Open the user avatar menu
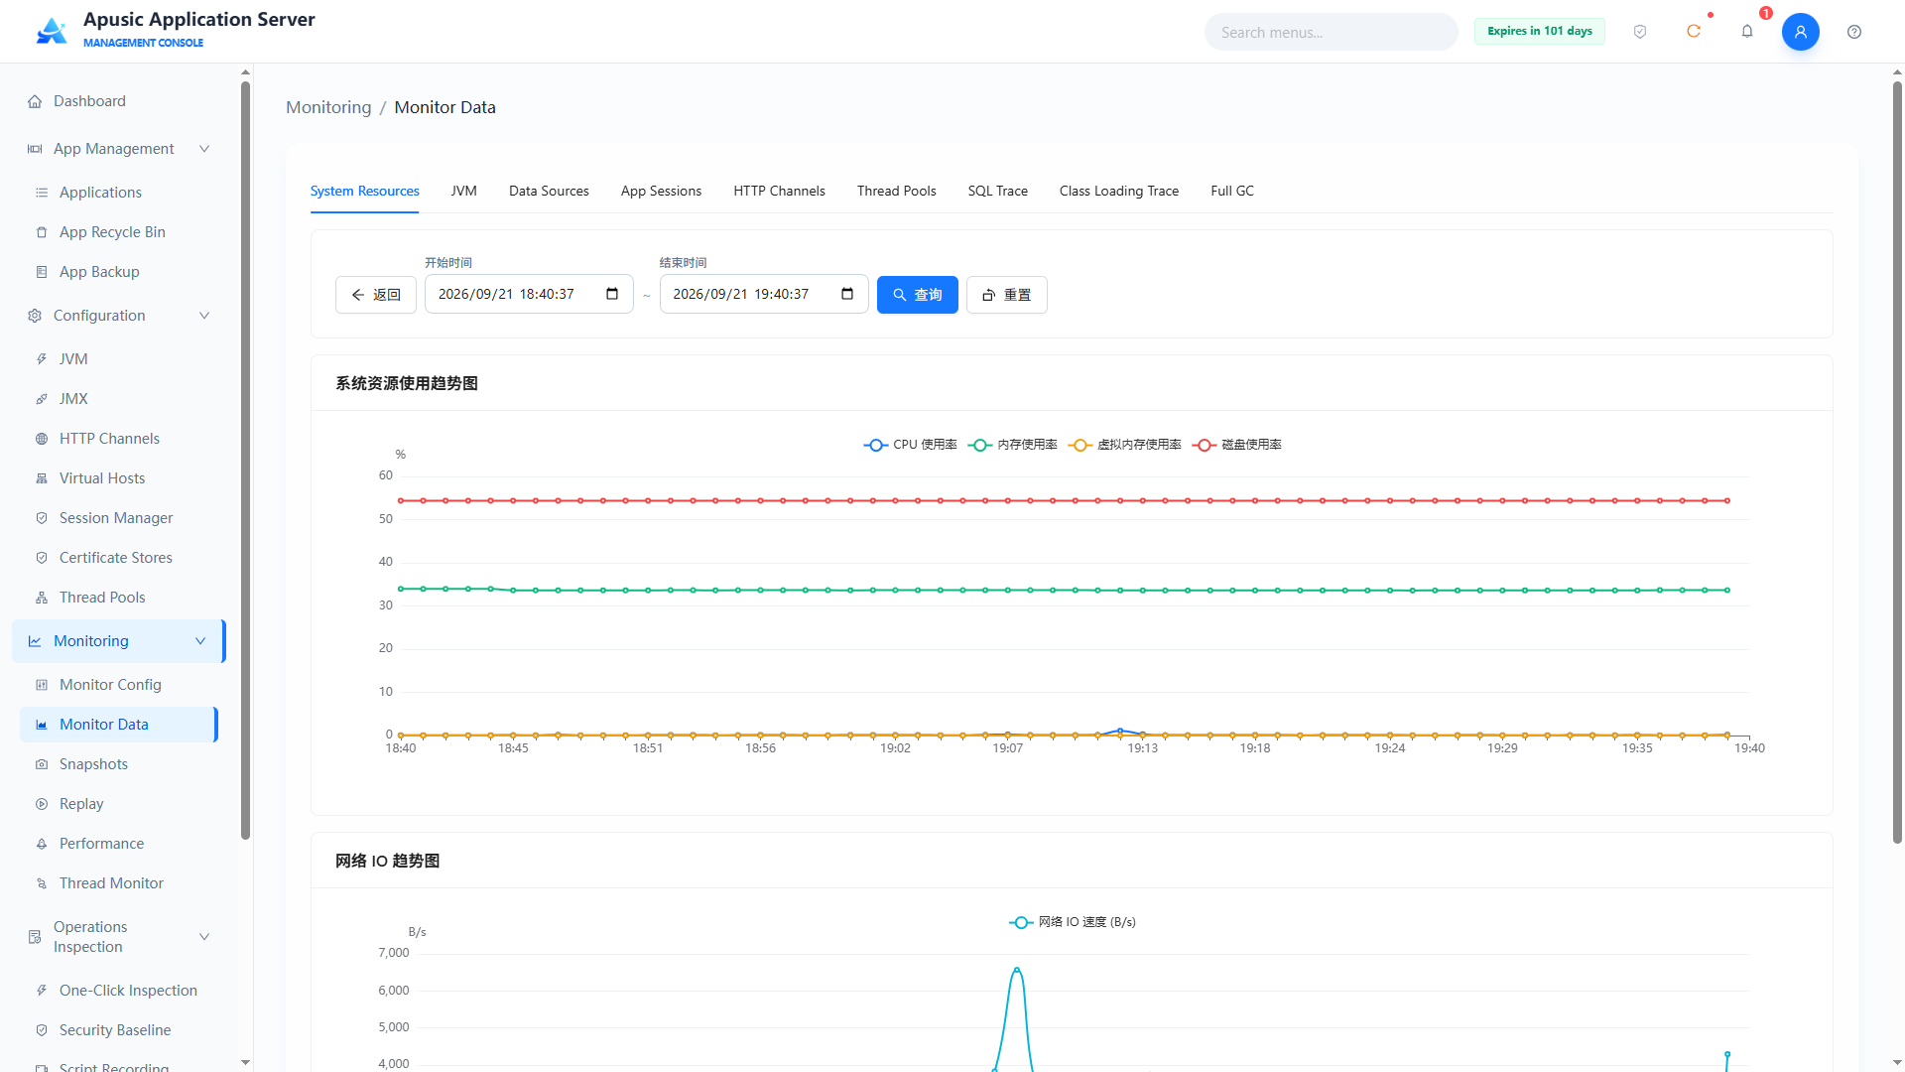This screenshot has height=1072, width=1905. click(1801, 32)
